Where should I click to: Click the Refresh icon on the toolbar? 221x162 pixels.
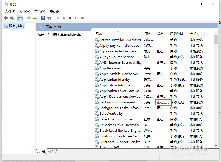pos(28,18)
